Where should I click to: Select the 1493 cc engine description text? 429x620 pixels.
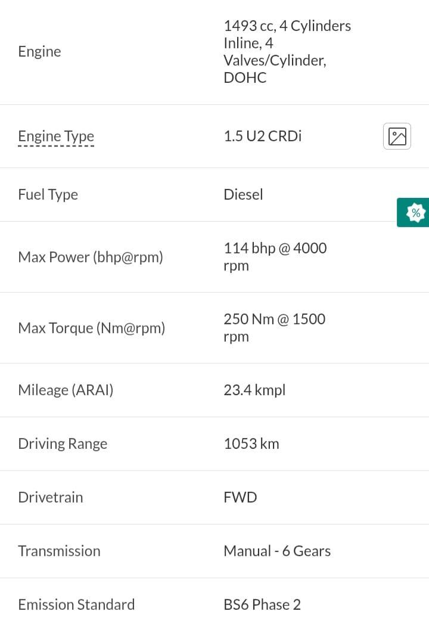coord(287,52)
